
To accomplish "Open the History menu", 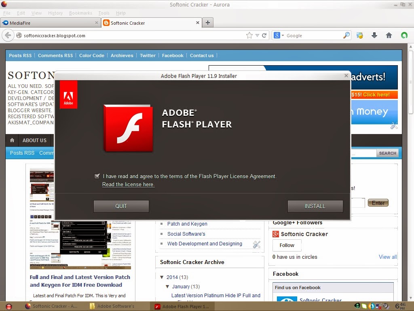I will [x=55, y=13].
